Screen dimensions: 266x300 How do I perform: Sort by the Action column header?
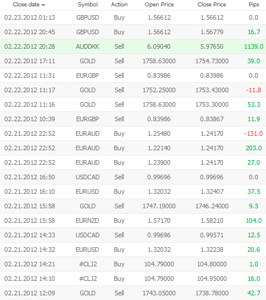[119, 5]
